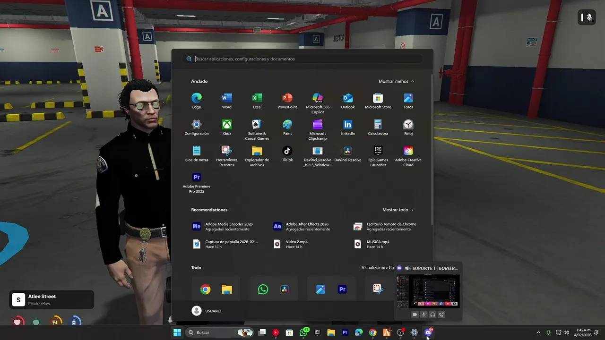Image resolution: width=605 pixels, height=340 pixels.
Task: Open the Video 2.mp4 recommended file
Action: tap(307, 244)
